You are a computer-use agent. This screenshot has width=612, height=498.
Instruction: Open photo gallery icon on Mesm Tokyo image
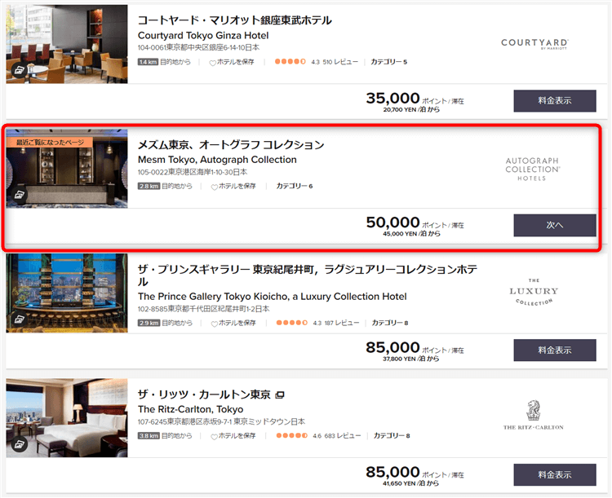[x=18, y=196]
